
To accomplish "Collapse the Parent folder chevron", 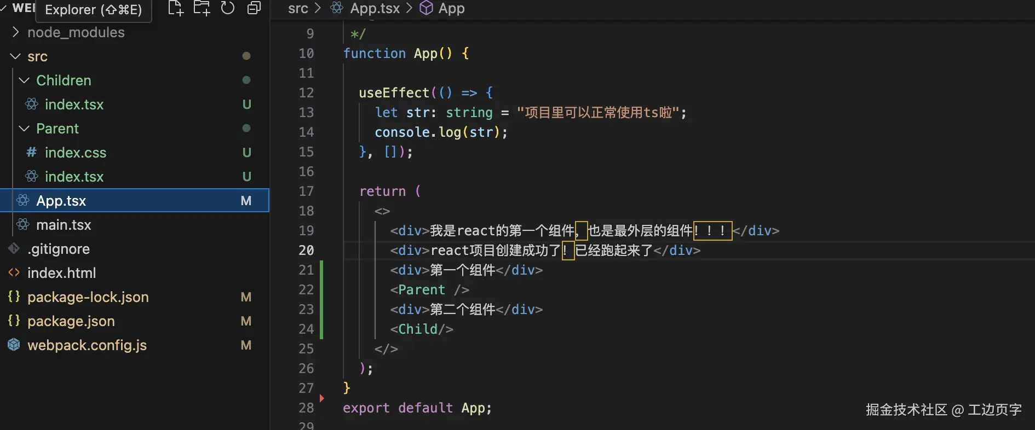I will [24, 129].
